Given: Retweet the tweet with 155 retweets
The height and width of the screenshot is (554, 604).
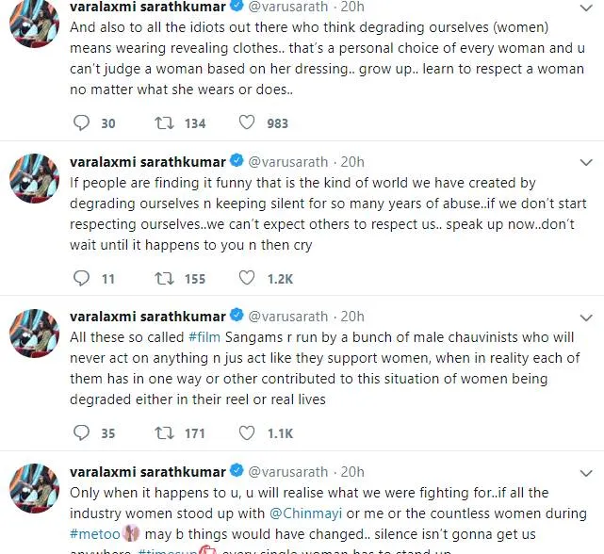Looking at the screenshot, I should pos(165,278).
